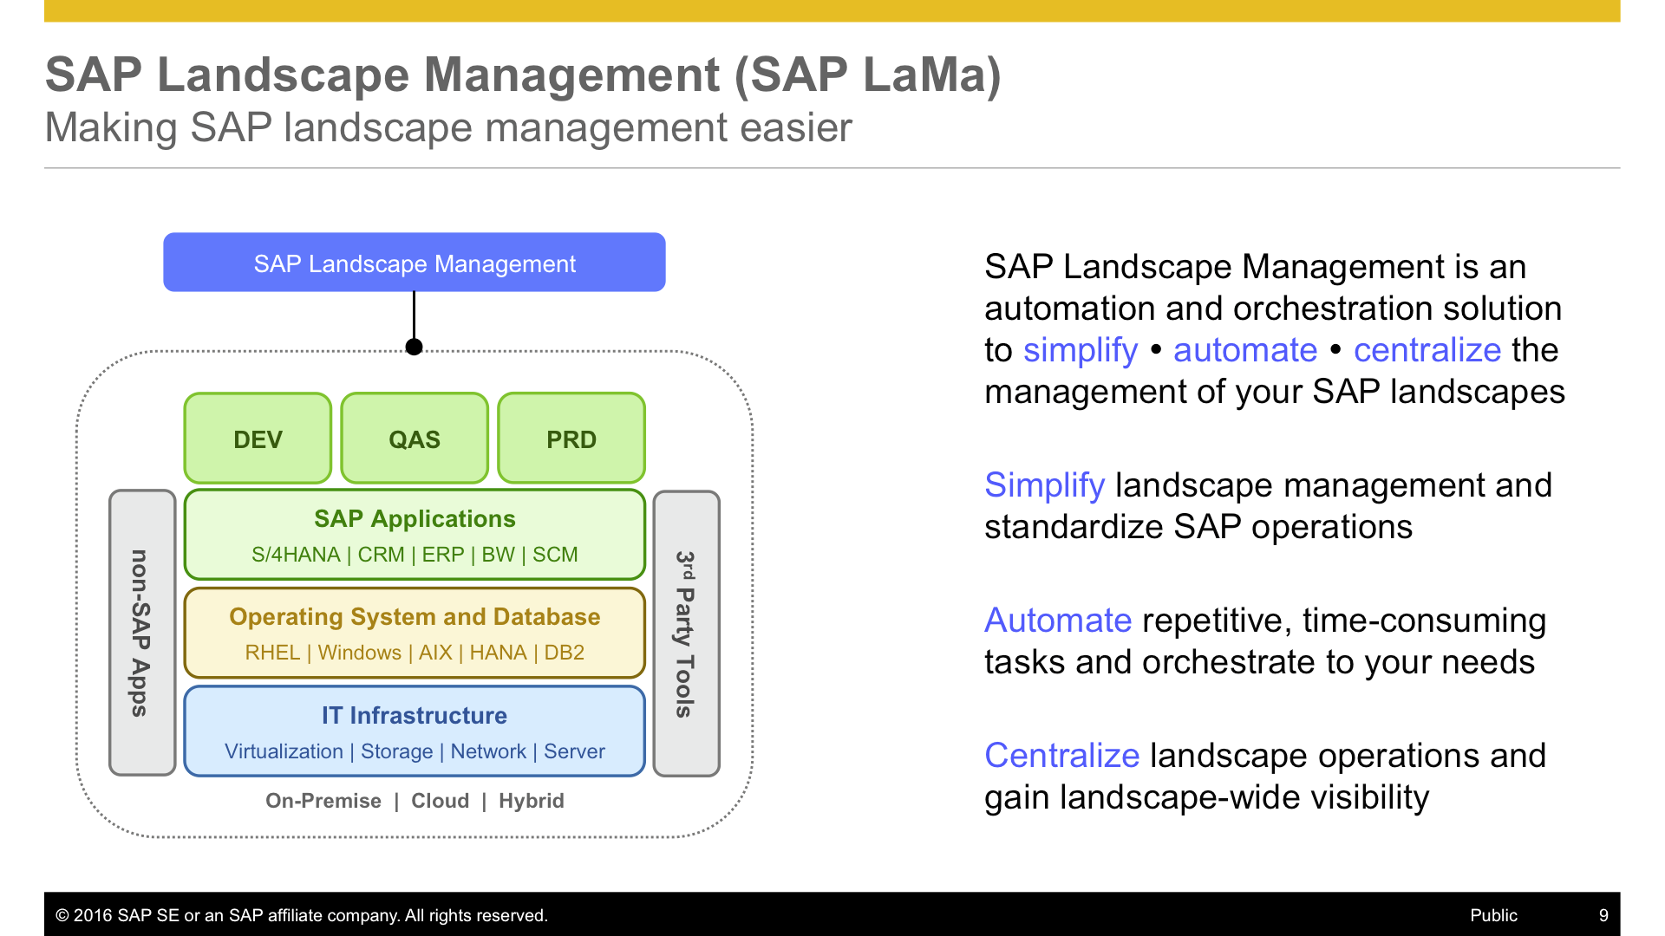Image resolution: width=1665 pixels, height=936 pixels.
Task: Click the IT Infrastructure heading
Action: (x=415, y=715)
